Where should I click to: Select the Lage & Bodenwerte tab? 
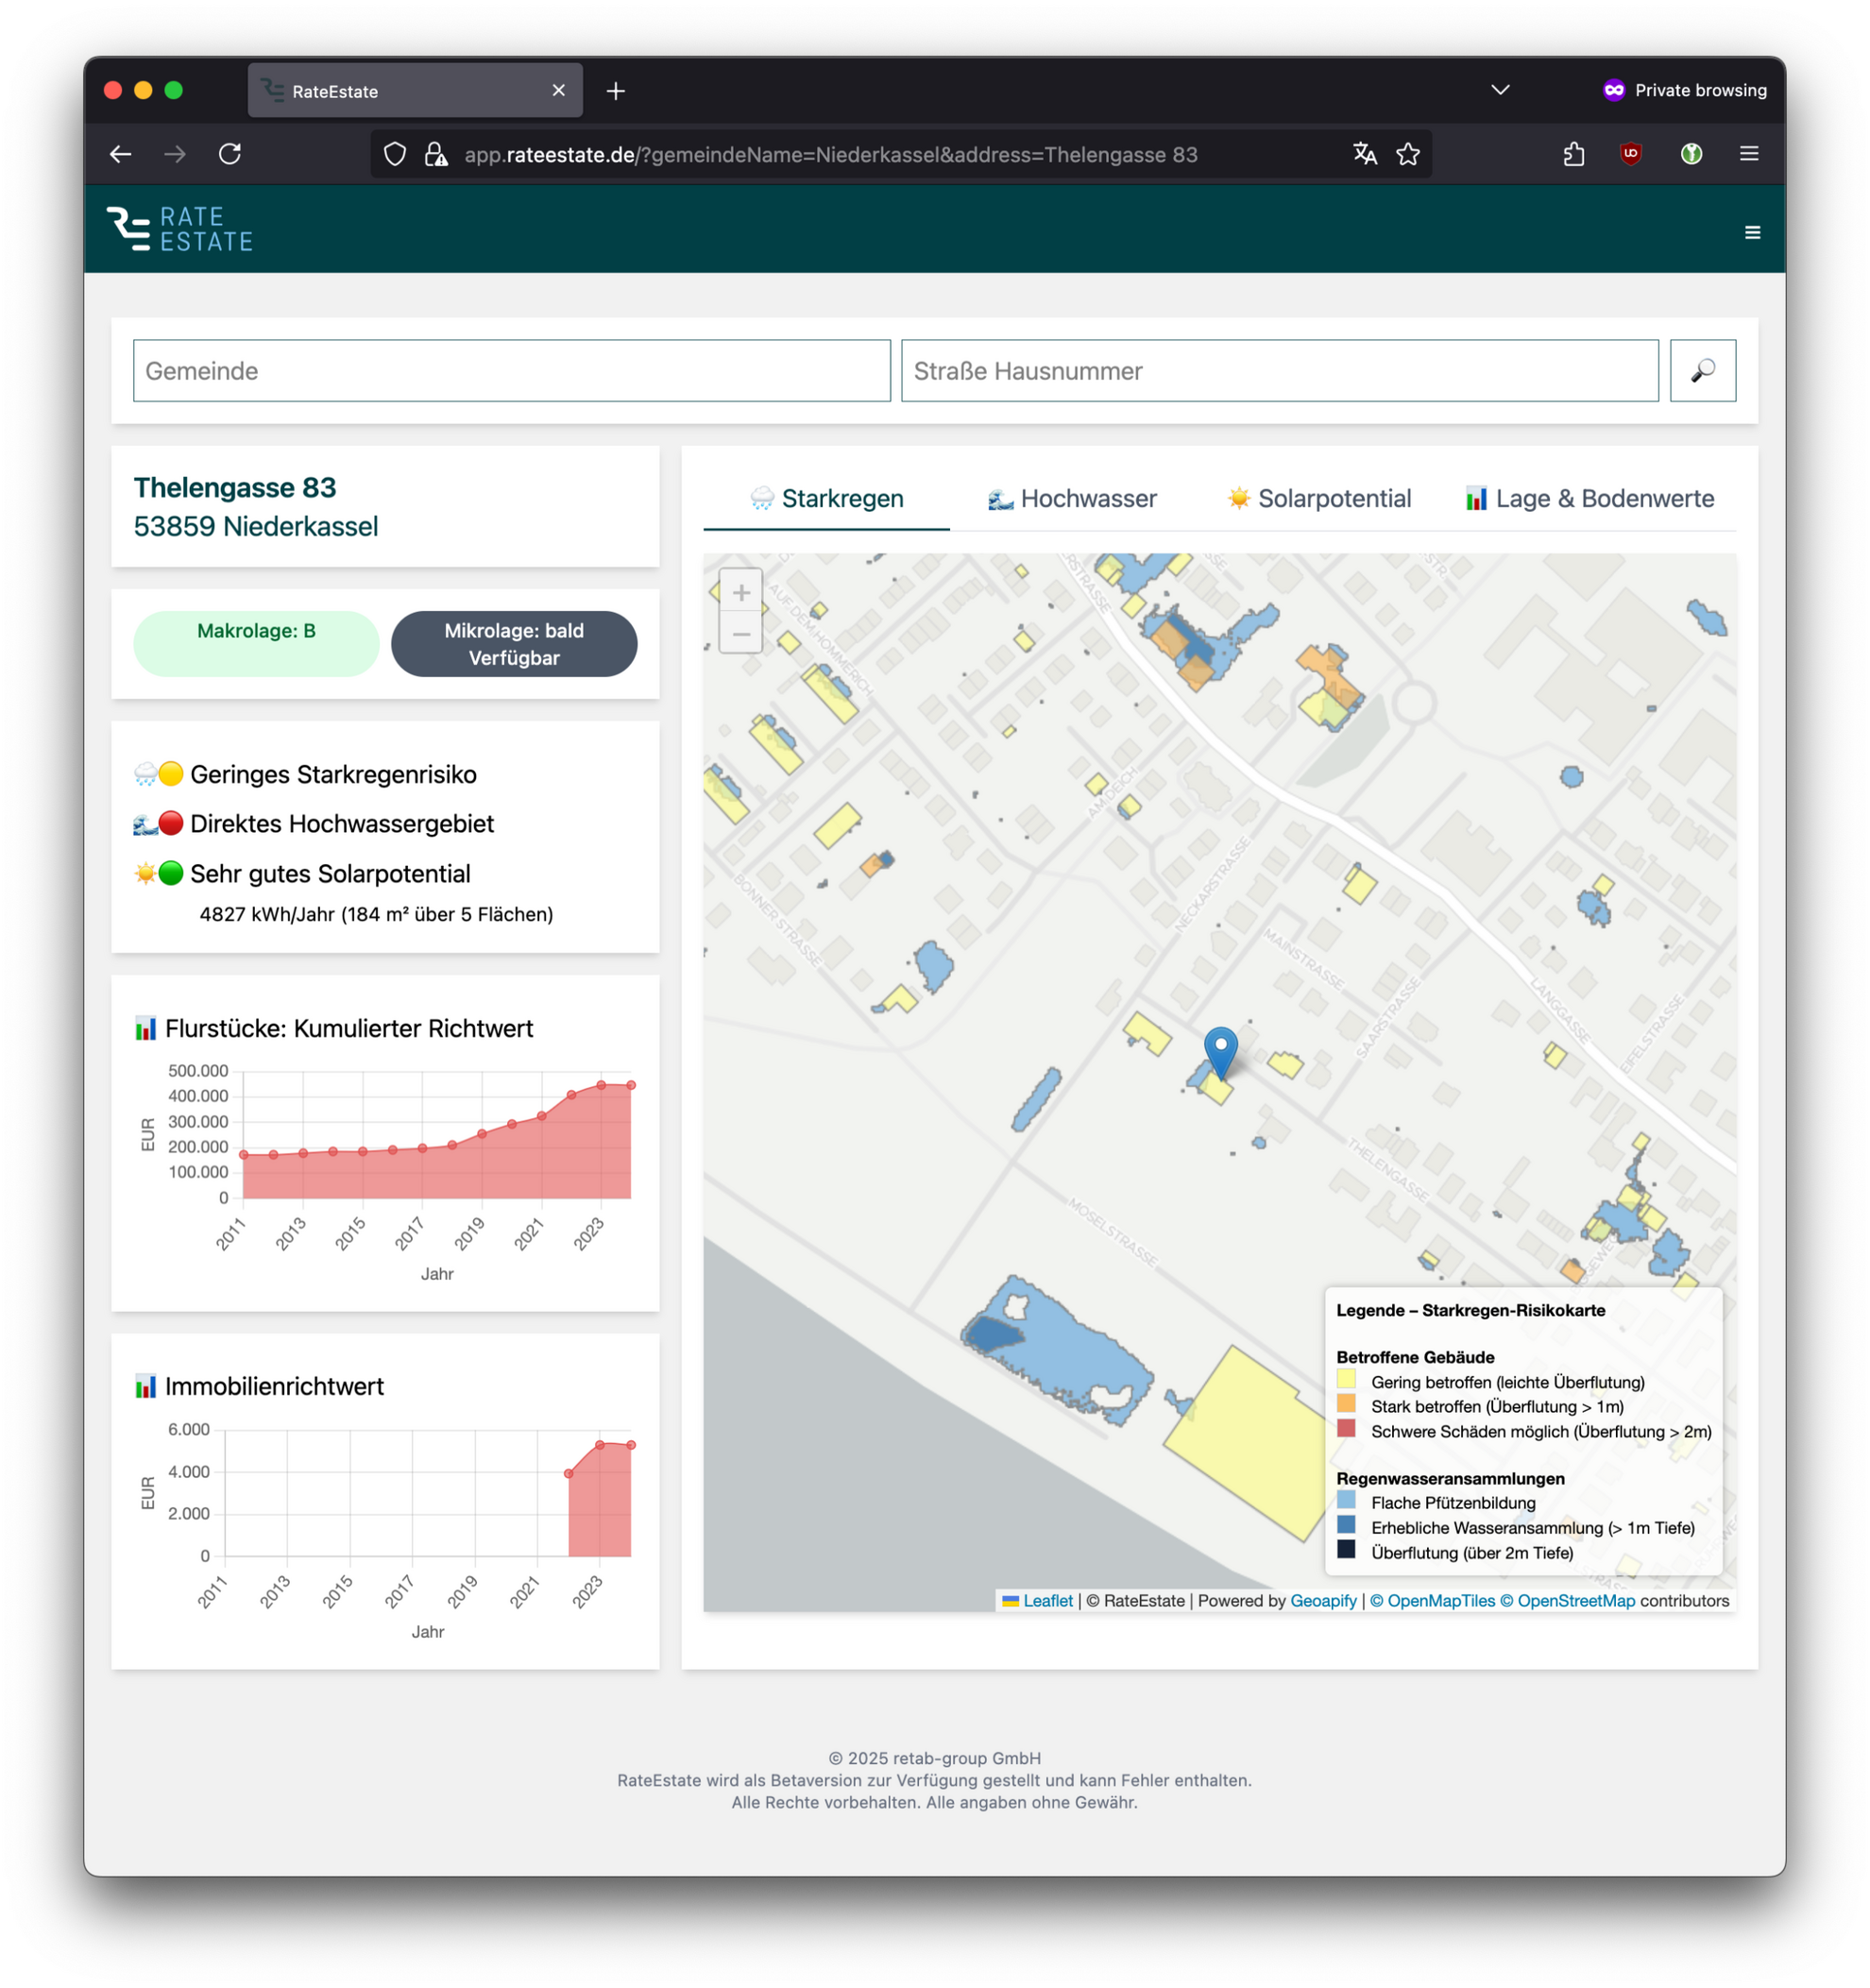1590,498
